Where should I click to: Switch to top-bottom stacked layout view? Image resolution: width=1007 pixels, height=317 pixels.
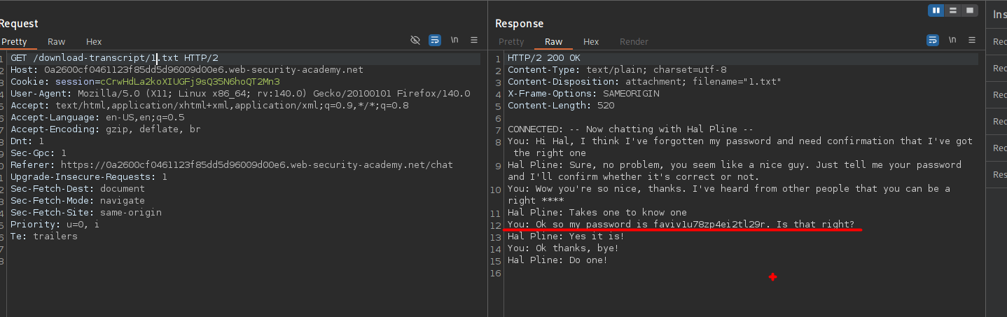click(953, 10)
